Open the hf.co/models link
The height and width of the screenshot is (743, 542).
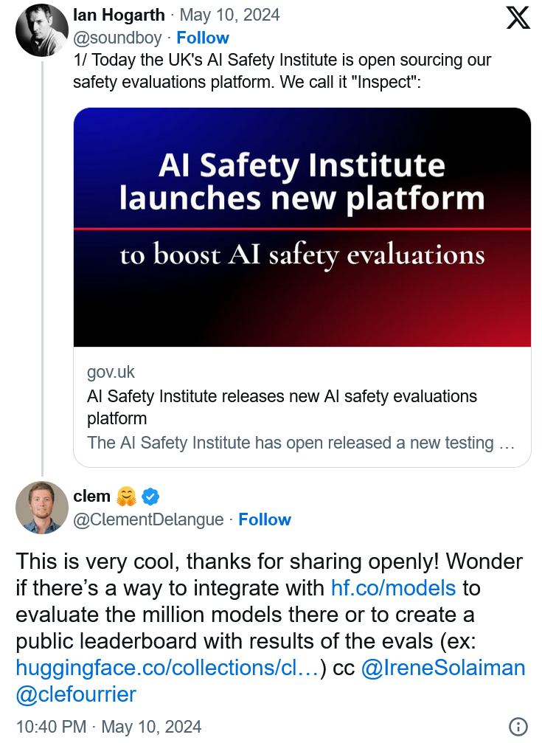coord(393,588)
